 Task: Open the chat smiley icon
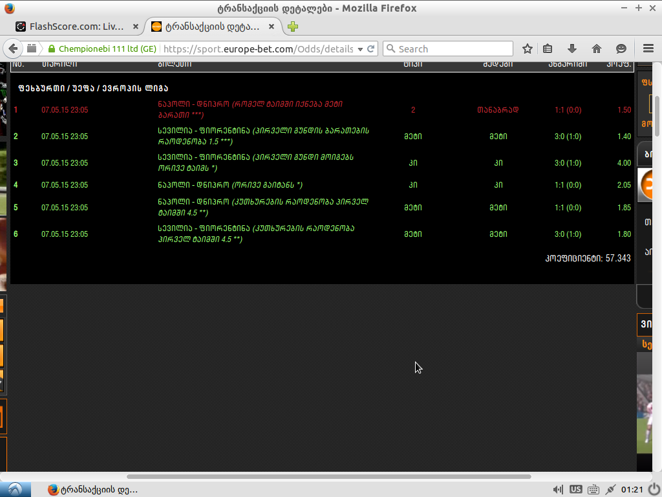click(621, 49)
